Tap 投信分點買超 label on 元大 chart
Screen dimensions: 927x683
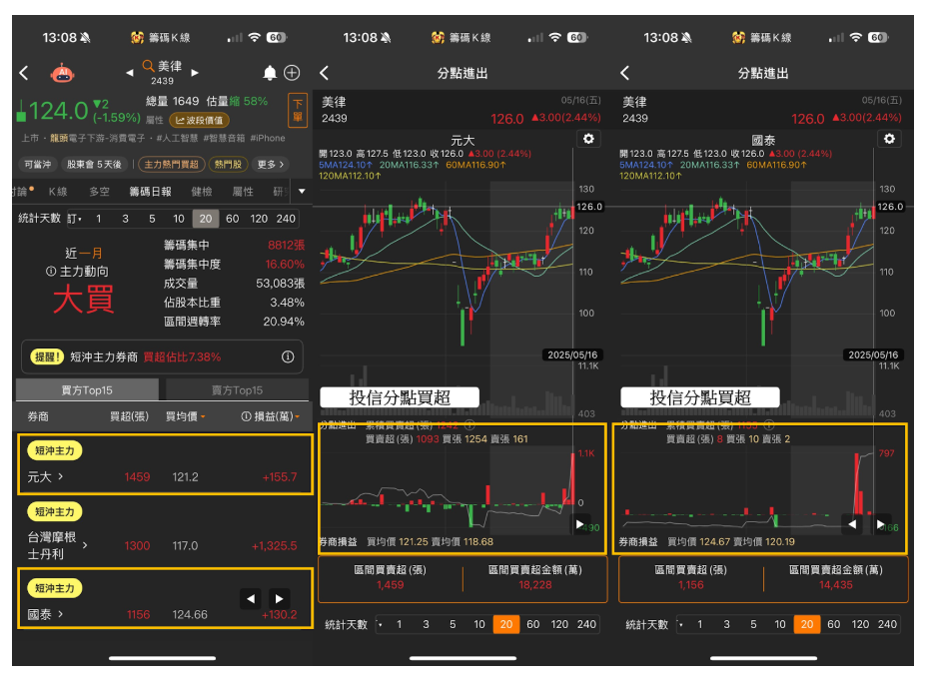pyautogui.click(x=400, y=397)
